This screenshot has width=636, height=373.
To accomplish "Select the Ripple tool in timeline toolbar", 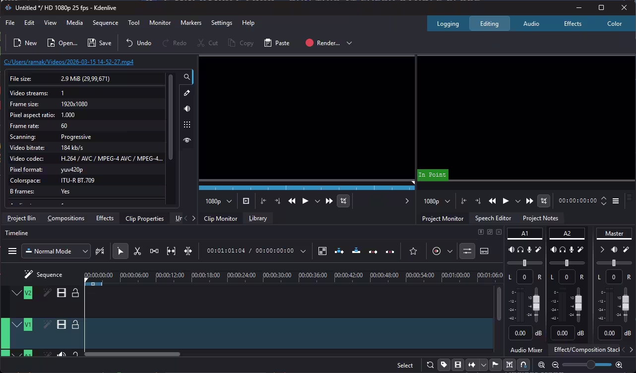I will click(188, 251).
